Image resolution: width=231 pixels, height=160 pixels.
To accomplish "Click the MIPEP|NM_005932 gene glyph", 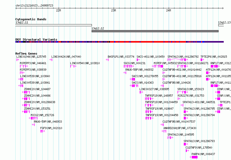I will coord(157,66).
